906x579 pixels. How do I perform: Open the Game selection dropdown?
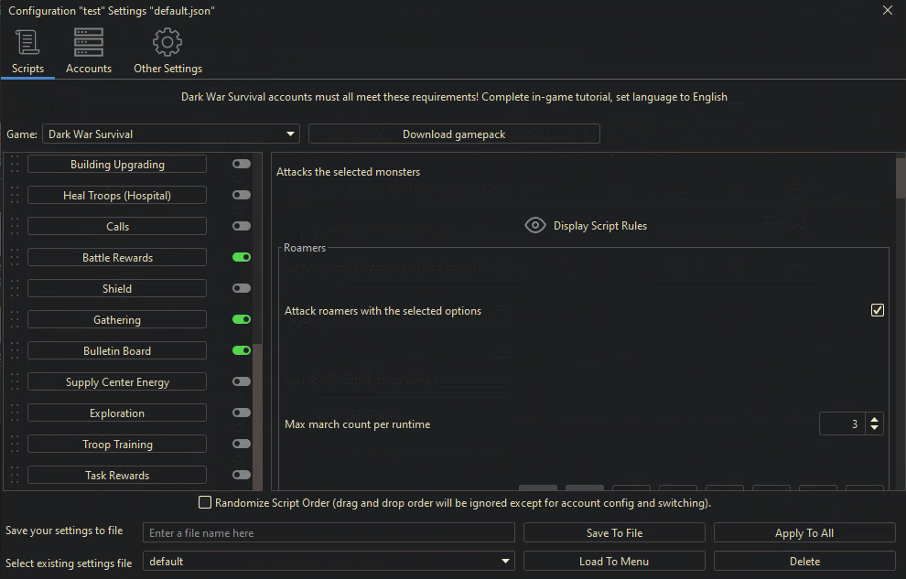point(171,134)
